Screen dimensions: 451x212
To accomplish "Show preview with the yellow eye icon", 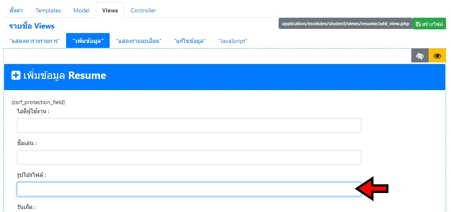I will pyautogui.click(x=437, y=56).
